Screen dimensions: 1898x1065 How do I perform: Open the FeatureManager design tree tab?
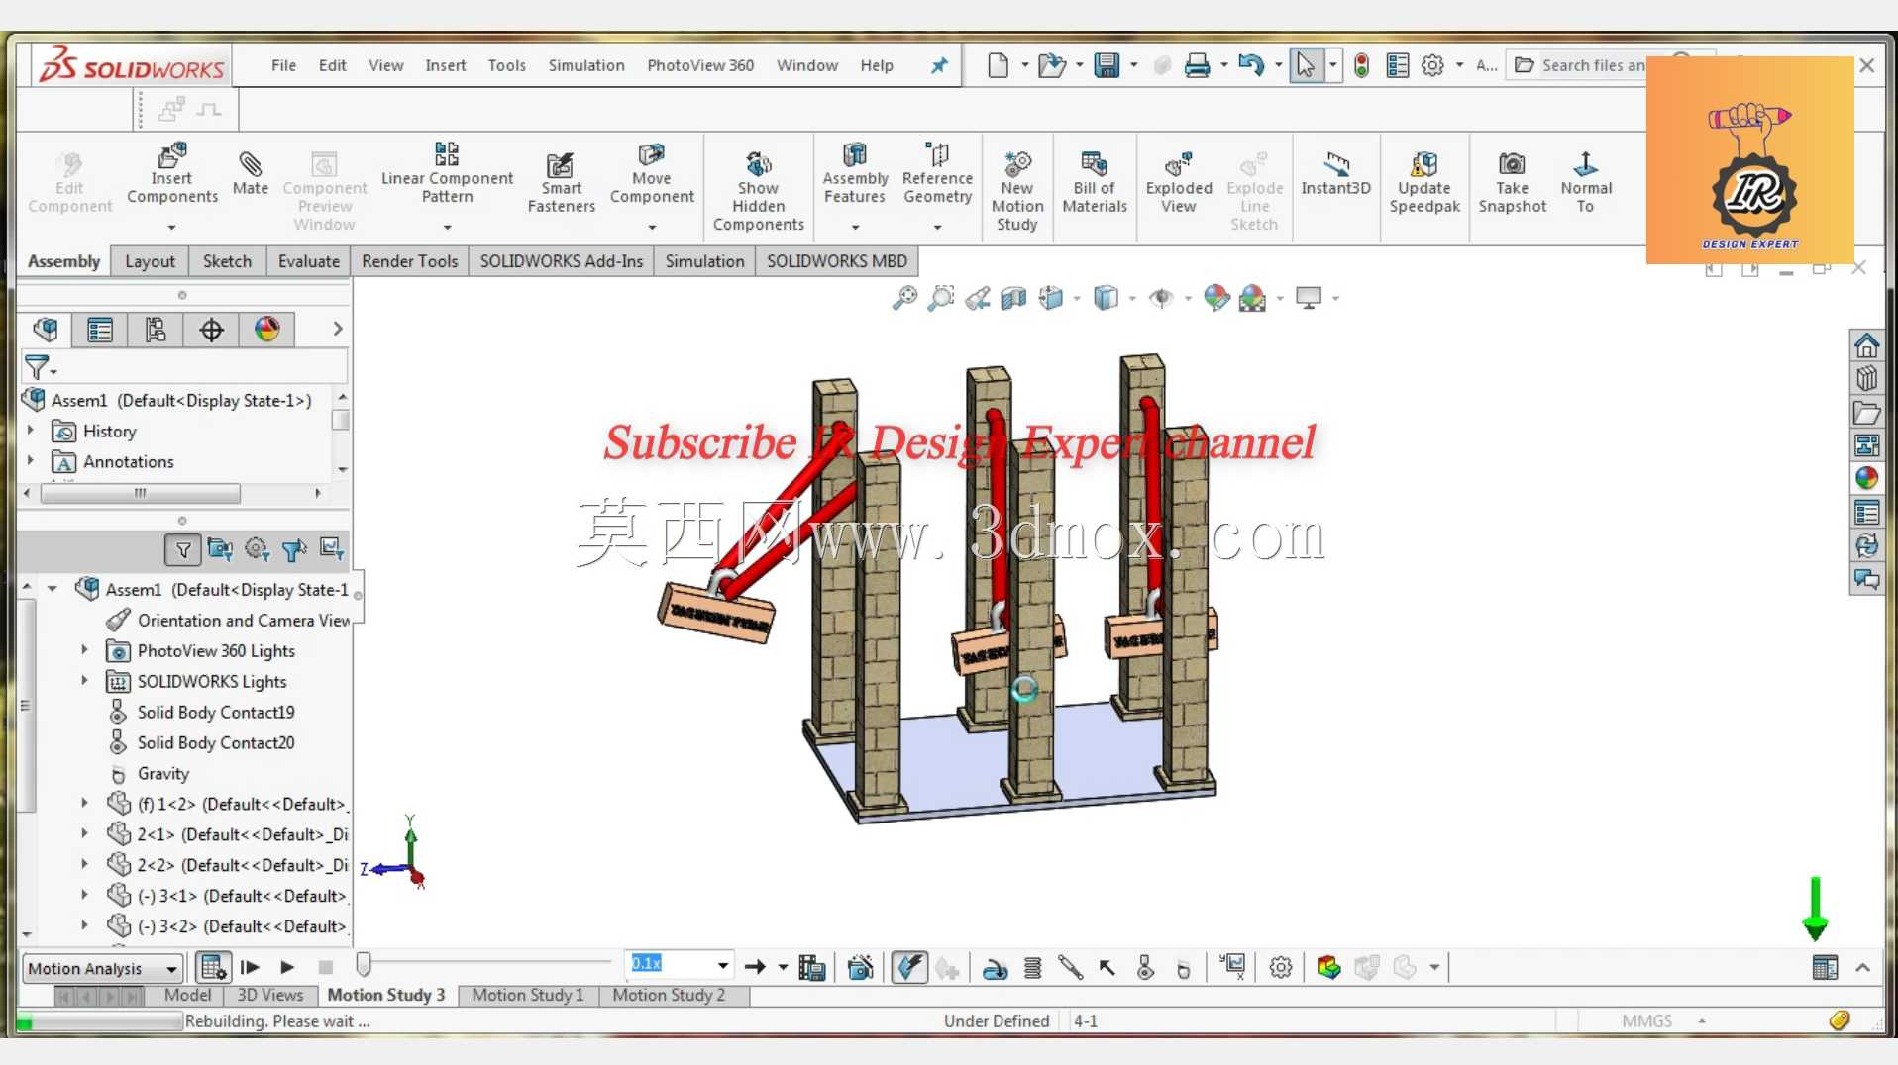pyautogui.click(x=46, y=330)
